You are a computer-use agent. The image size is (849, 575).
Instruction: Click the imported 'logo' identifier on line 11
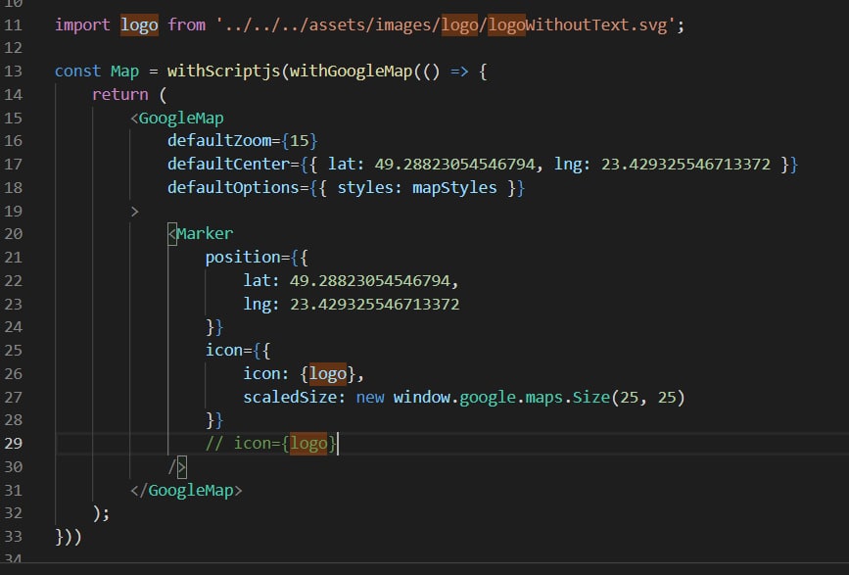pyautogui.click(x=139, y=24)
